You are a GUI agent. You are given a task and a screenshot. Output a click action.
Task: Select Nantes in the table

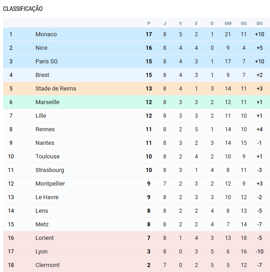pos(45,143)
